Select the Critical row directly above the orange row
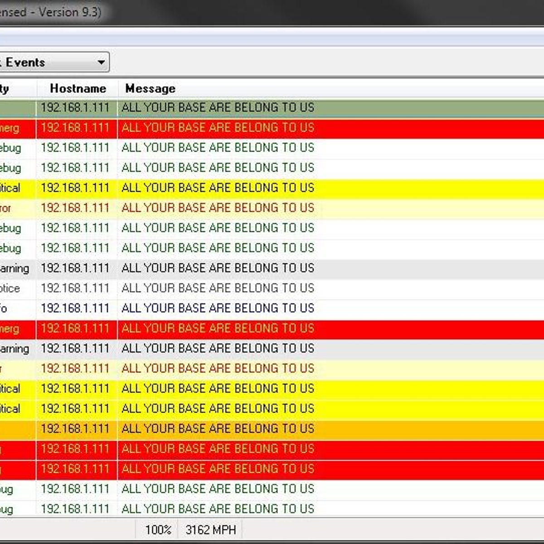 point(218,409)
